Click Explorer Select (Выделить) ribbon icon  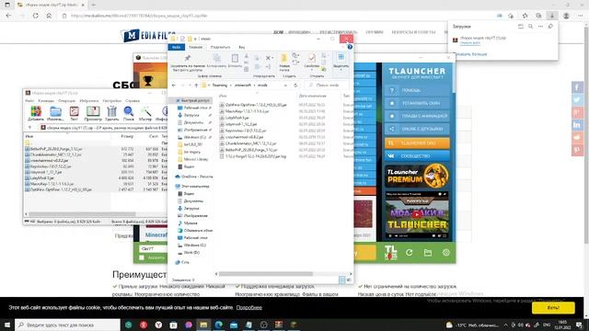click(x=341, y=57)
